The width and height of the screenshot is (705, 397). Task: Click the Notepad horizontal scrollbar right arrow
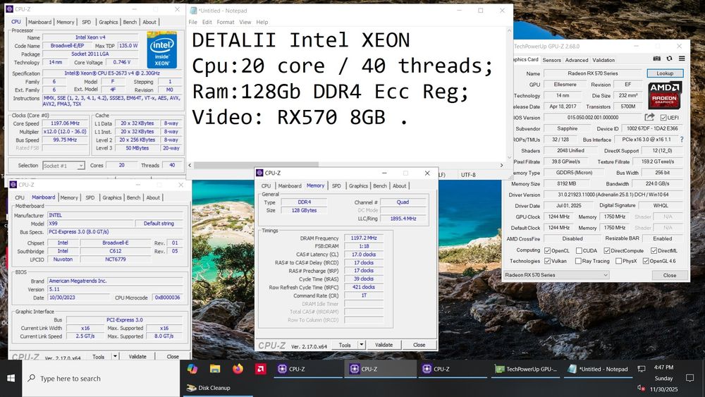(x=502, y=165)
